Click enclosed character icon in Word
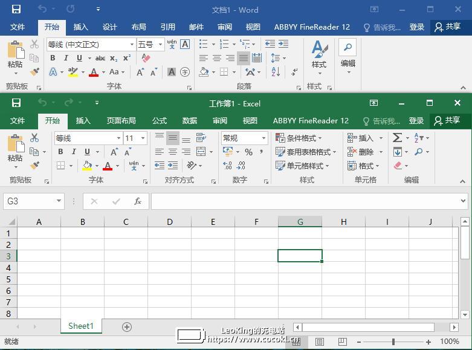The width and height of the screenshot is (472, 350). point(185,72)
